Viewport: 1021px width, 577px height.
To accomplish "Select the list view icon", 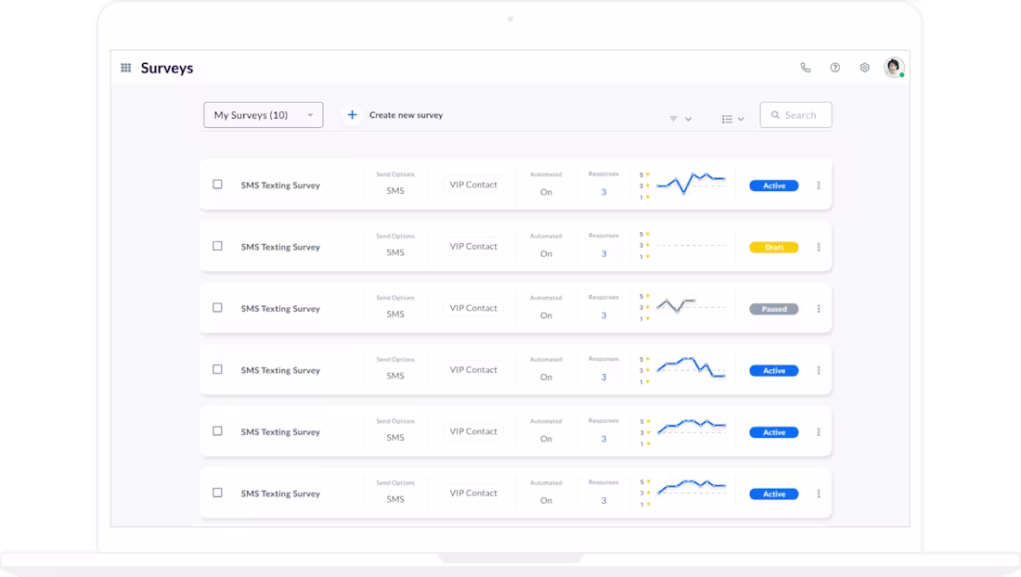I will tap(727, 119).
